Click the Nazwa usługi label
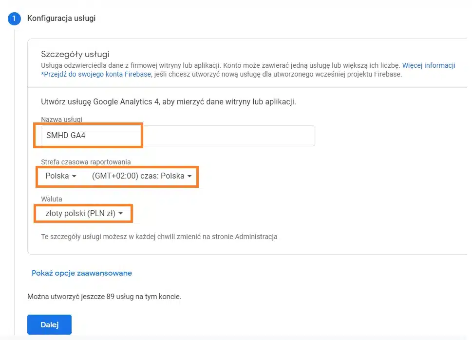The width and height of the screenshot is (472, 340). [61, 120]
